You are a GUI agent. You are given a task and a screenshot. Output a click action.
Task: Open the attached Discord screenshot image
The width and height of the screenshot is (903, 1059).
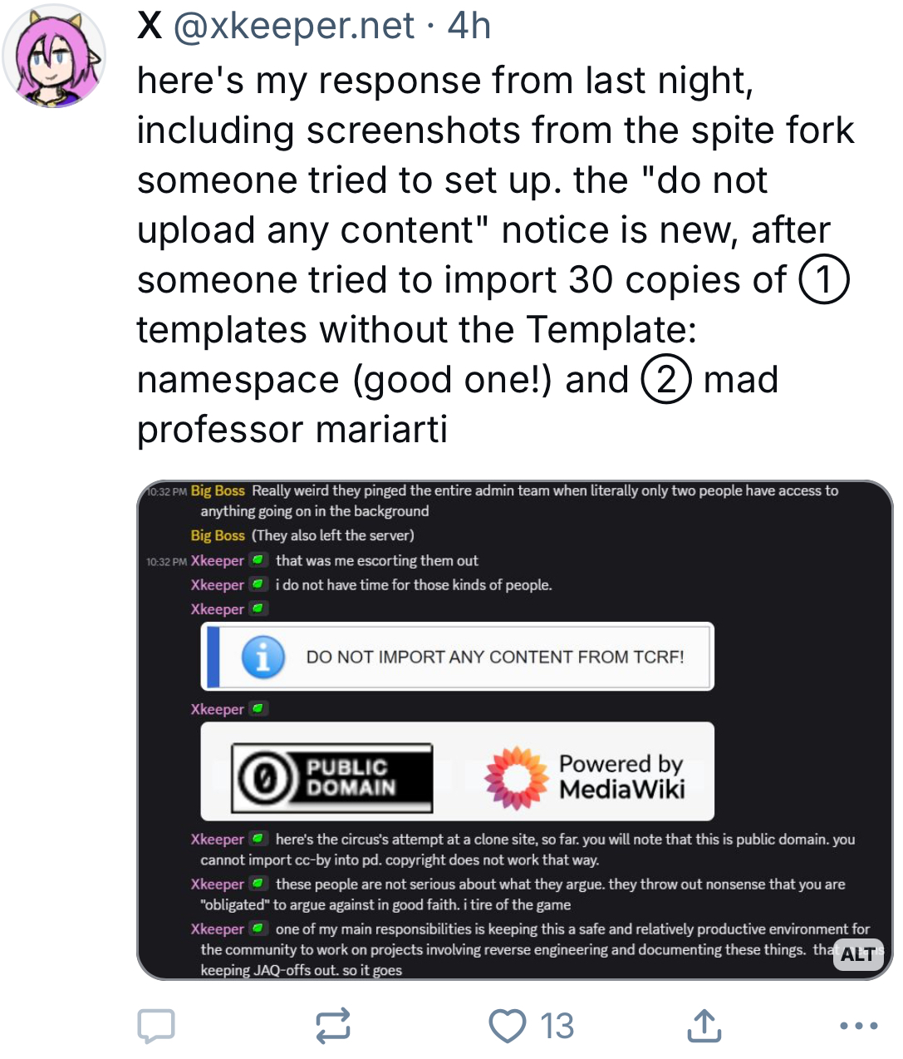[514, 730]
